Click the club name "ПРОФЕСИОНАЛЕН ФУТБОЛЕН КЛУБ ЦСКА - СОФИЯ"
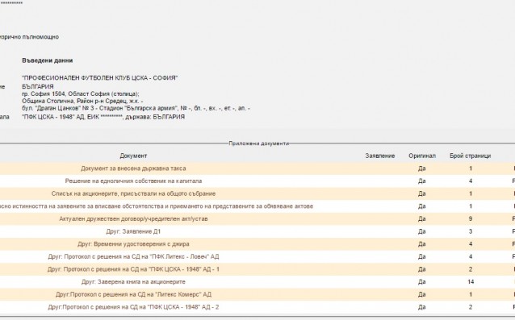515x320 pixels. [100, 78]
